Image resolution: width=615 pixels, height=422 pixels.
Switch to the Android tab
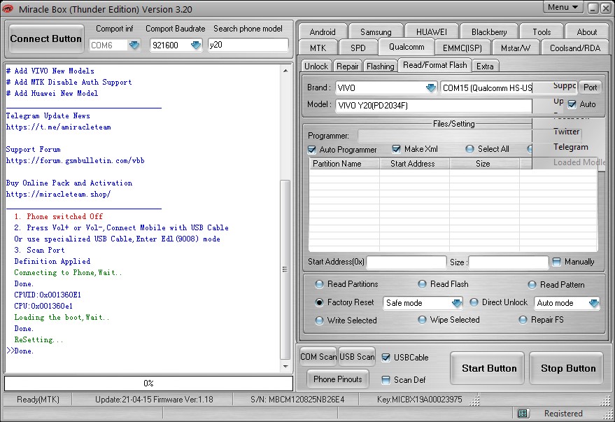coord(323,31)
